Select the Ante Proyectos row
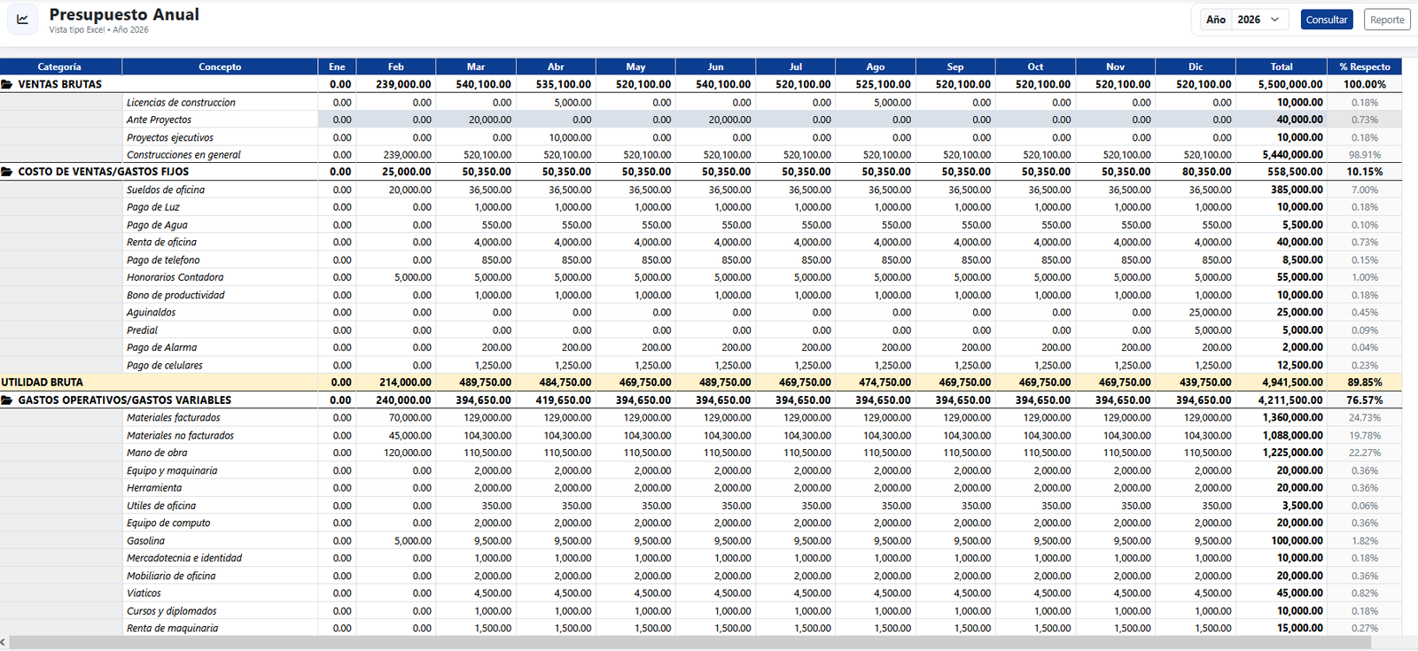Image resolution: width=1418 pixels, height=651 pixels. (701, 120)
